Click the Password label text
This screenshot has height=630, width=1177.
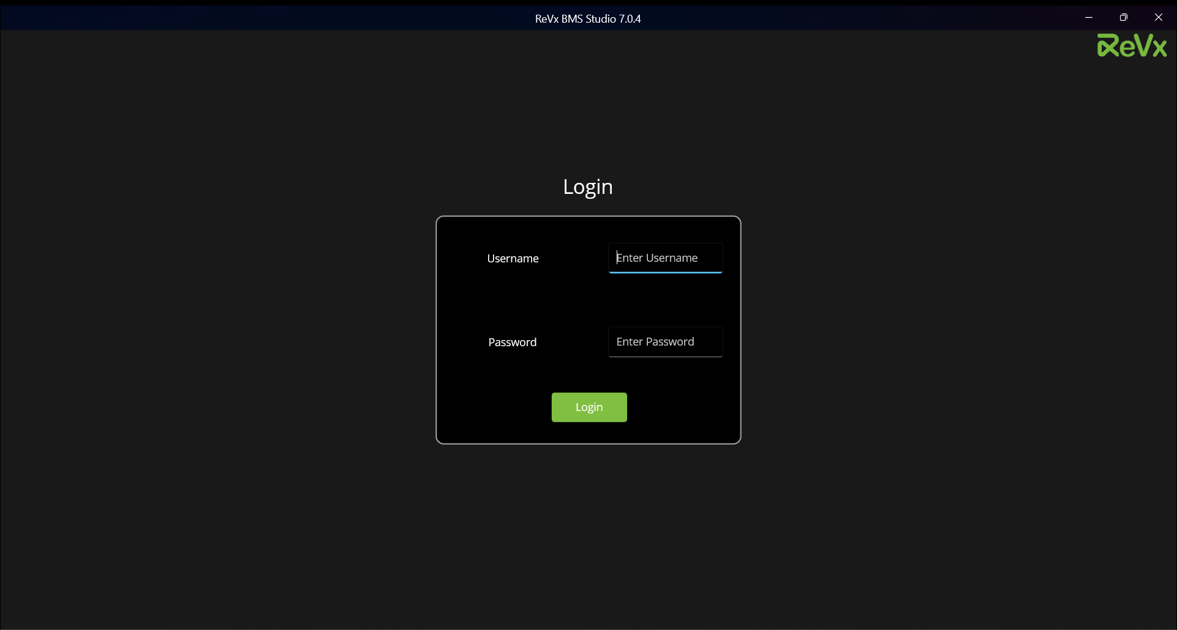coord(512,343)
